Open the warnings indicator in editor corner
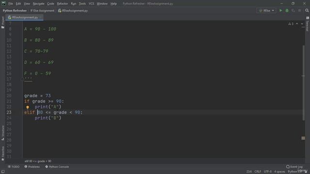The image size is (310, 174). click(x=291, y=24)
